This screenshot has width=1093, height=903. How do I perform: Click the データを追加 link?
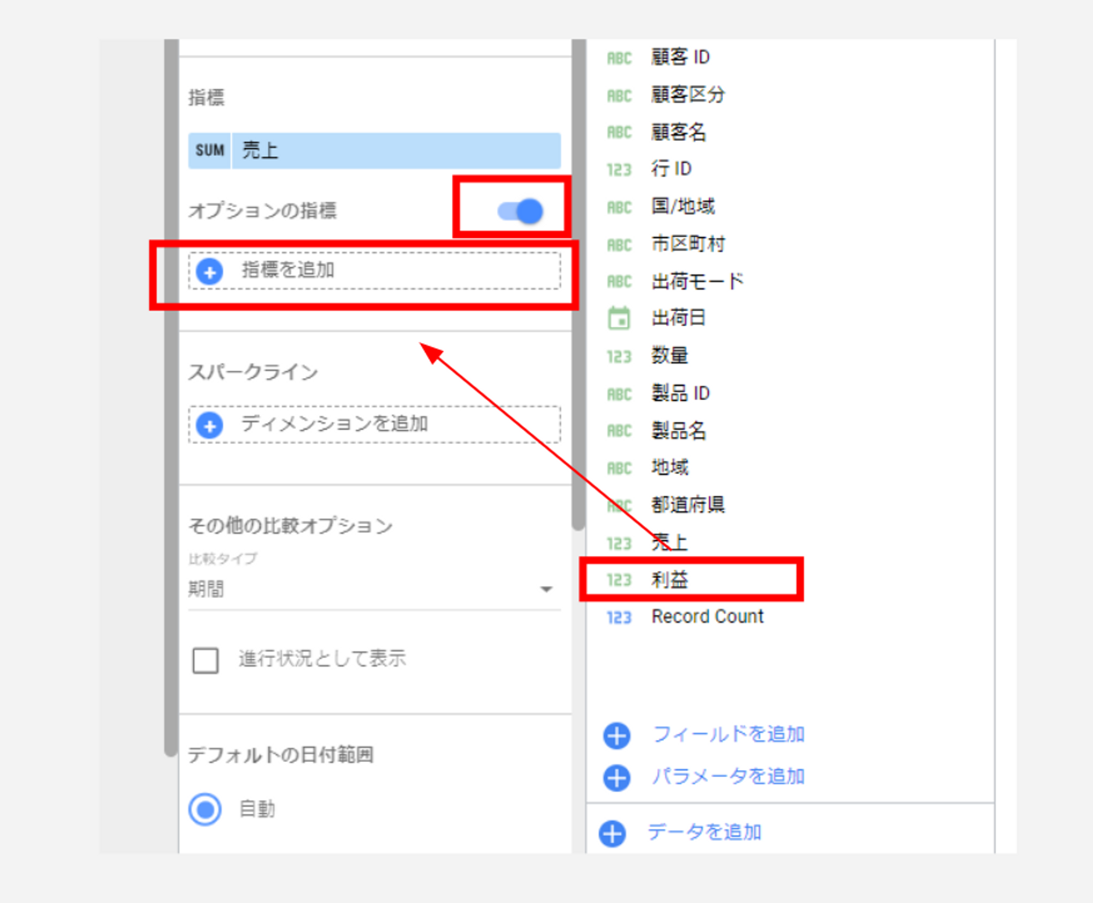[704, 832]
